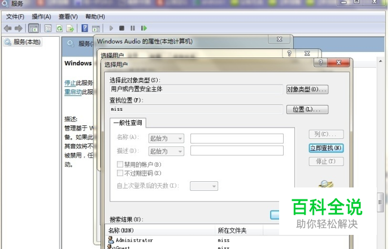Open the Properties toolbar icon
This screenshot has height=249, width=391.
point(48,28)
